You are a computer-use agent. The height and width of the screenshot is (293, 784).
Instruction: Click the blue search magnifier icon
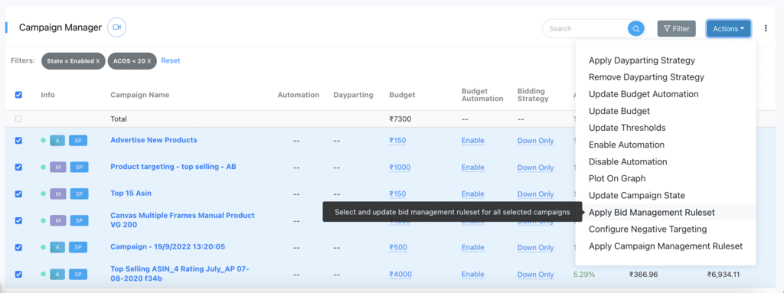(635, 28)
